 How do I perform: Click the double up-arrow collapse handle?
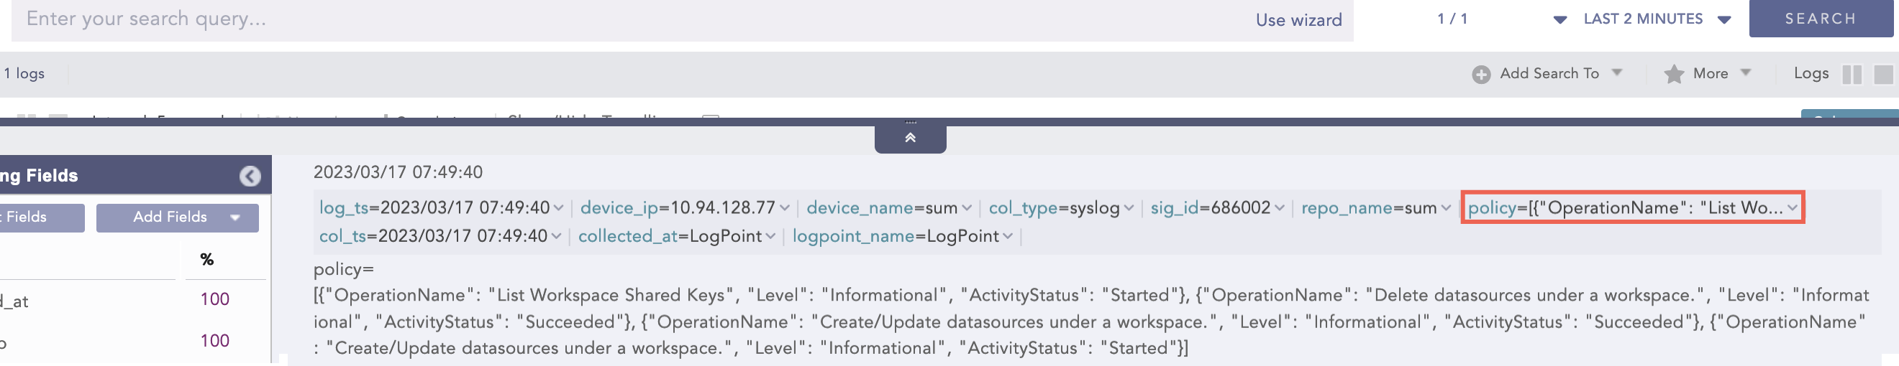910,138
